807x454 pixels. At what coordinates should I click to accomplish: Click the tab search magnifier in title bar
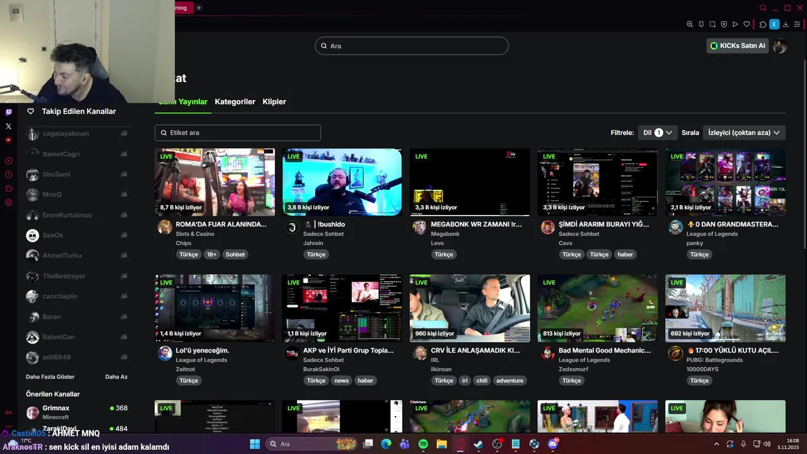[x=763, y=8]
